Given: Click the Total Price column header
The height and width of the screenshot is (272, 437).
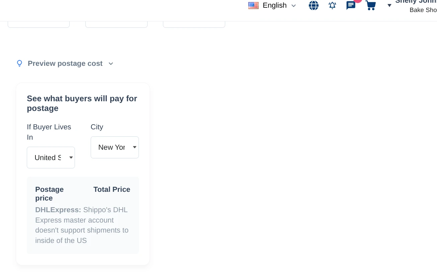Looking at the screenshot, I should coord(112,189).
